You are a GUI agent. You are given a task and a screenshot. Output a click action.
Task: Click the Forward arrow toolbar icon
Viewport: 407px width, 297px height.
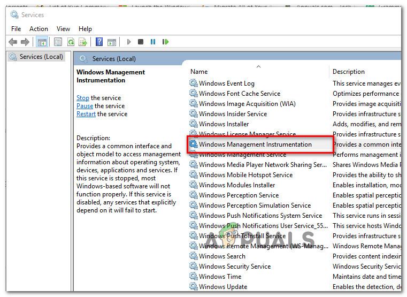pos(25,42)
